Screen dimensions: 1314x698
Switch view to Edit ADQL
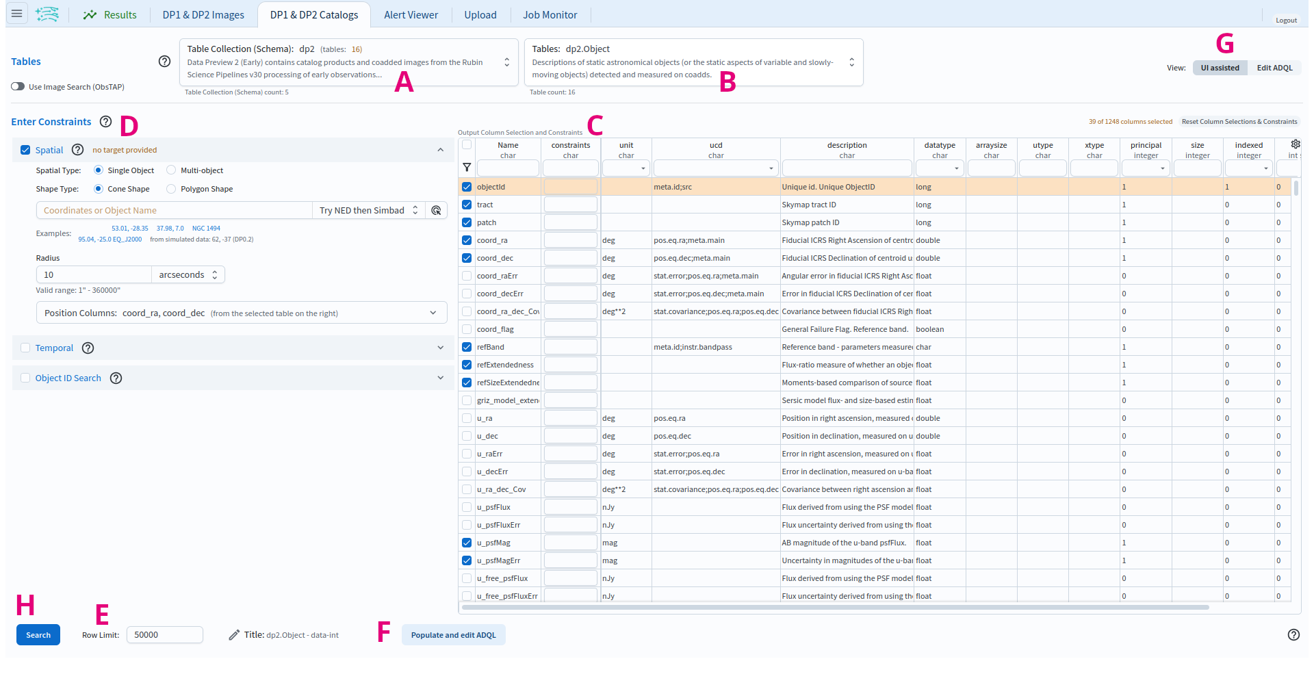click(x=1274, y=68)
